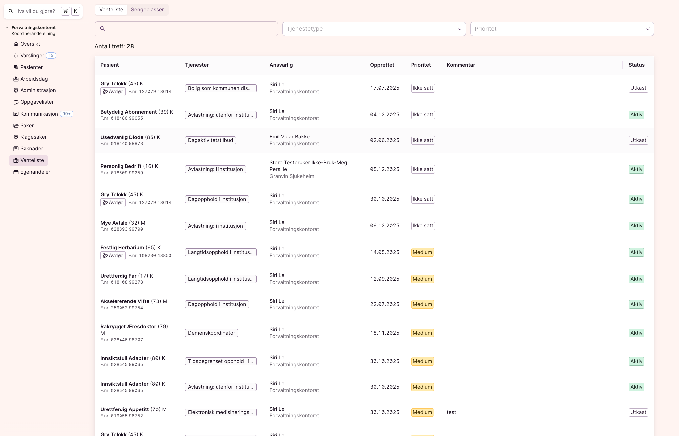Click the Saker folder icon
Image resolution: width=679 pixels, height=436 pixels.
pyautogui.click(x=16, y=126)
